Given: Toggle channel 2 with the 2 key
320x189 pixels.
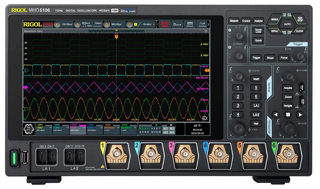Looking at the screenshot, I should (238, 96).
